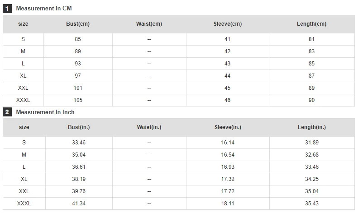Select the Measurement In CM heading

pos(44,9)
